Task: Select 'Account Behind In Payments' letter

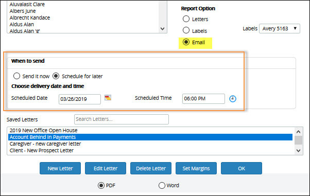Action: pos(150,137)
